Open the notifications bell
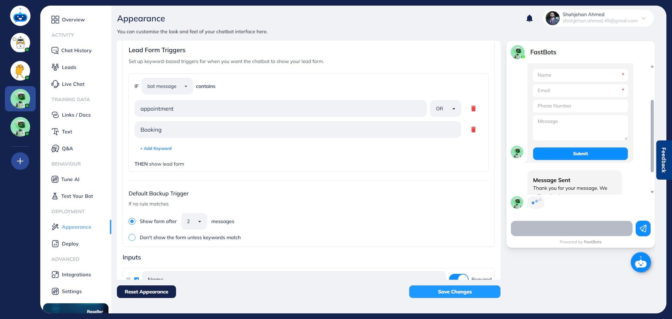Screen dimensions: 672x319 pyautogui.click(x=529, y=18)
